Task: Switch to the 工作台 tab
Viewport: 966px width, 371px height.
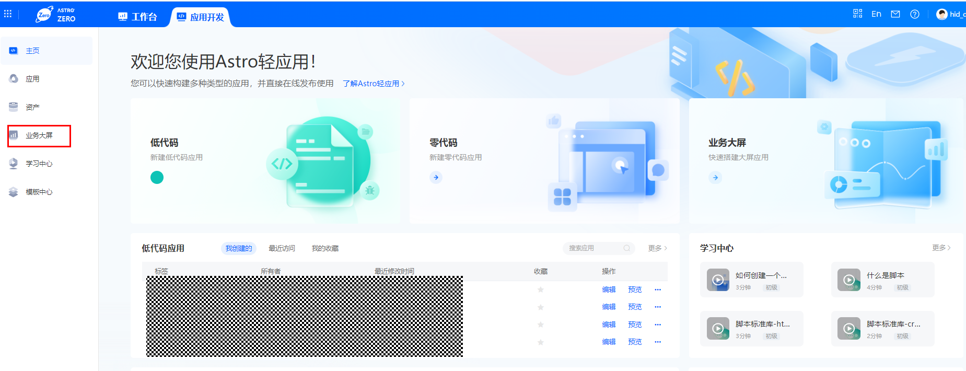Action: pos(137,17)
